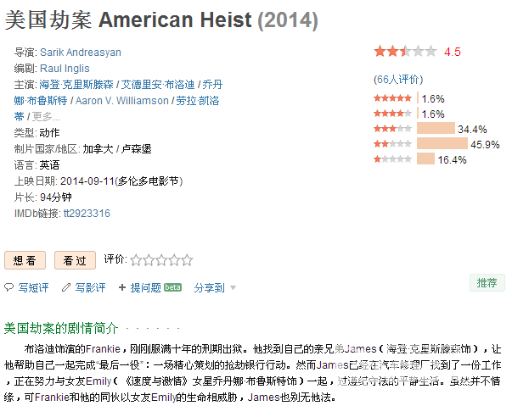Open the 66人评价 ratings link

click(398, 79)
